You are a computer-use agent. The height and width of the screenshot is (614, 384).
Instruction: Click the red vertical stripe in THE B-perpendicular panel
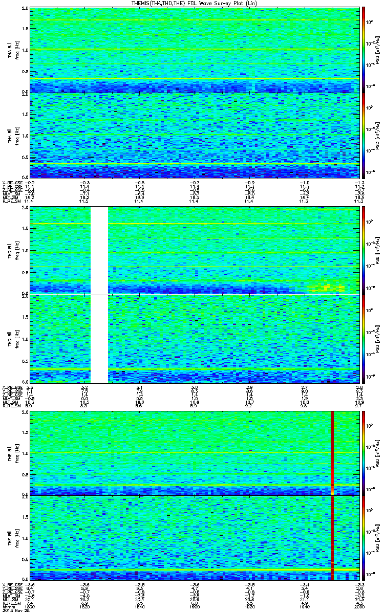(332, 453)
